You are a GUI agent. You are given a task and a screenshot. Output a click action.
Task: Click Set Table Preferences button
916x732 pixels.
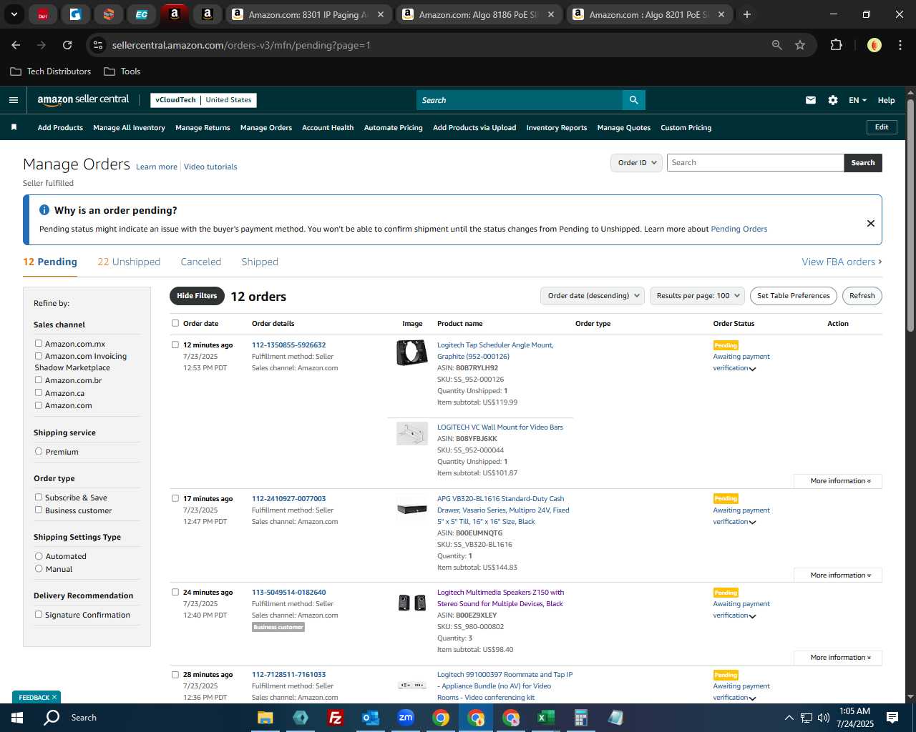pos(794,296)
